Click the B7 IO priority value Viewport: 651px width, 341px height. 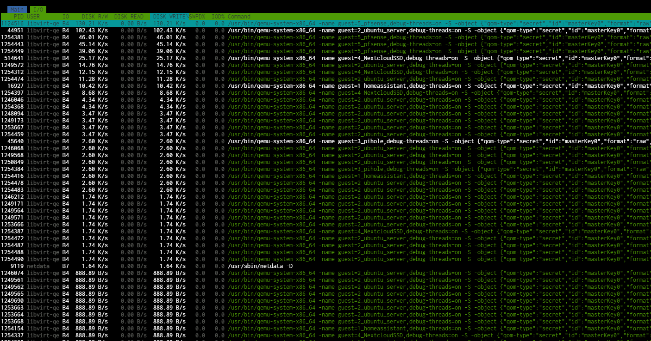[x=66, y=266]
